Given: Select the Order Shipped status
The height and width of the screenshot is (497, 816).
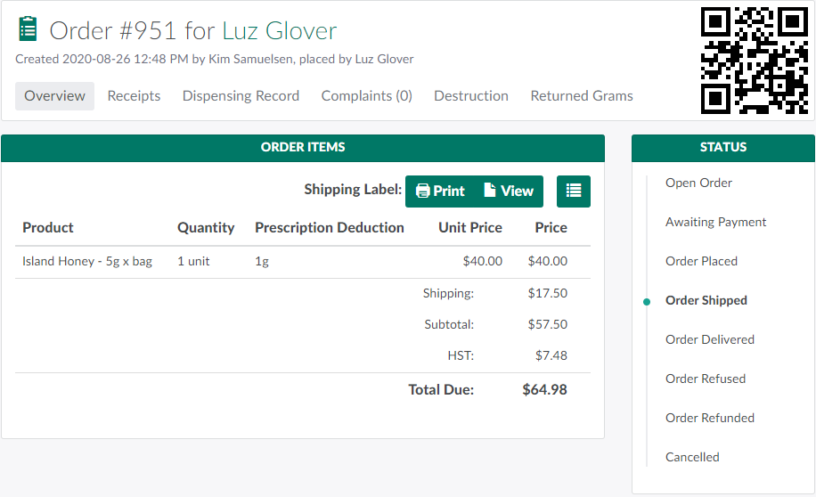Looking at the screenshot, I should [706, 300].
